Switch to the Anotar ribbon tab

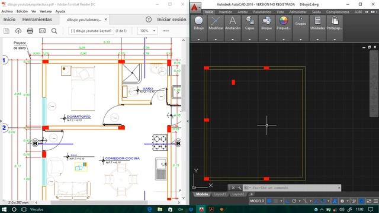click(x=242, y=12)
